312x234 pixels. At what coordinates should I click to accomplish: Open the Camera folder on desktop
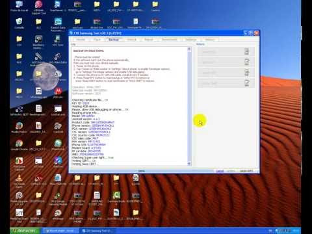coord(155,6)
